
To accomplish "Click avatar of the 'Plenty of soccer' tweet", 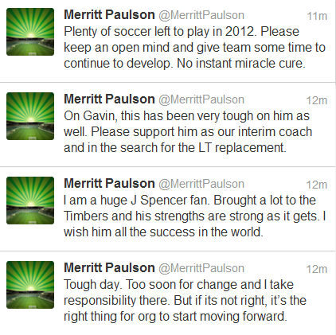I will coord(30,32).
